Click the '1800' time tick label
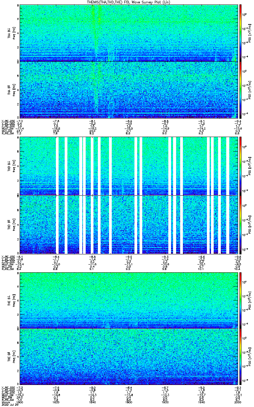 click(x=20, y=402)
